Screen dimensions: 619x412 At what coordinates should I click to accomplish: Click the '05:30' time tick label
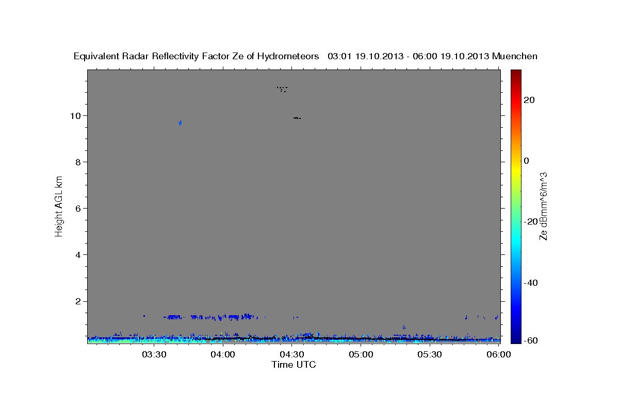430,354
